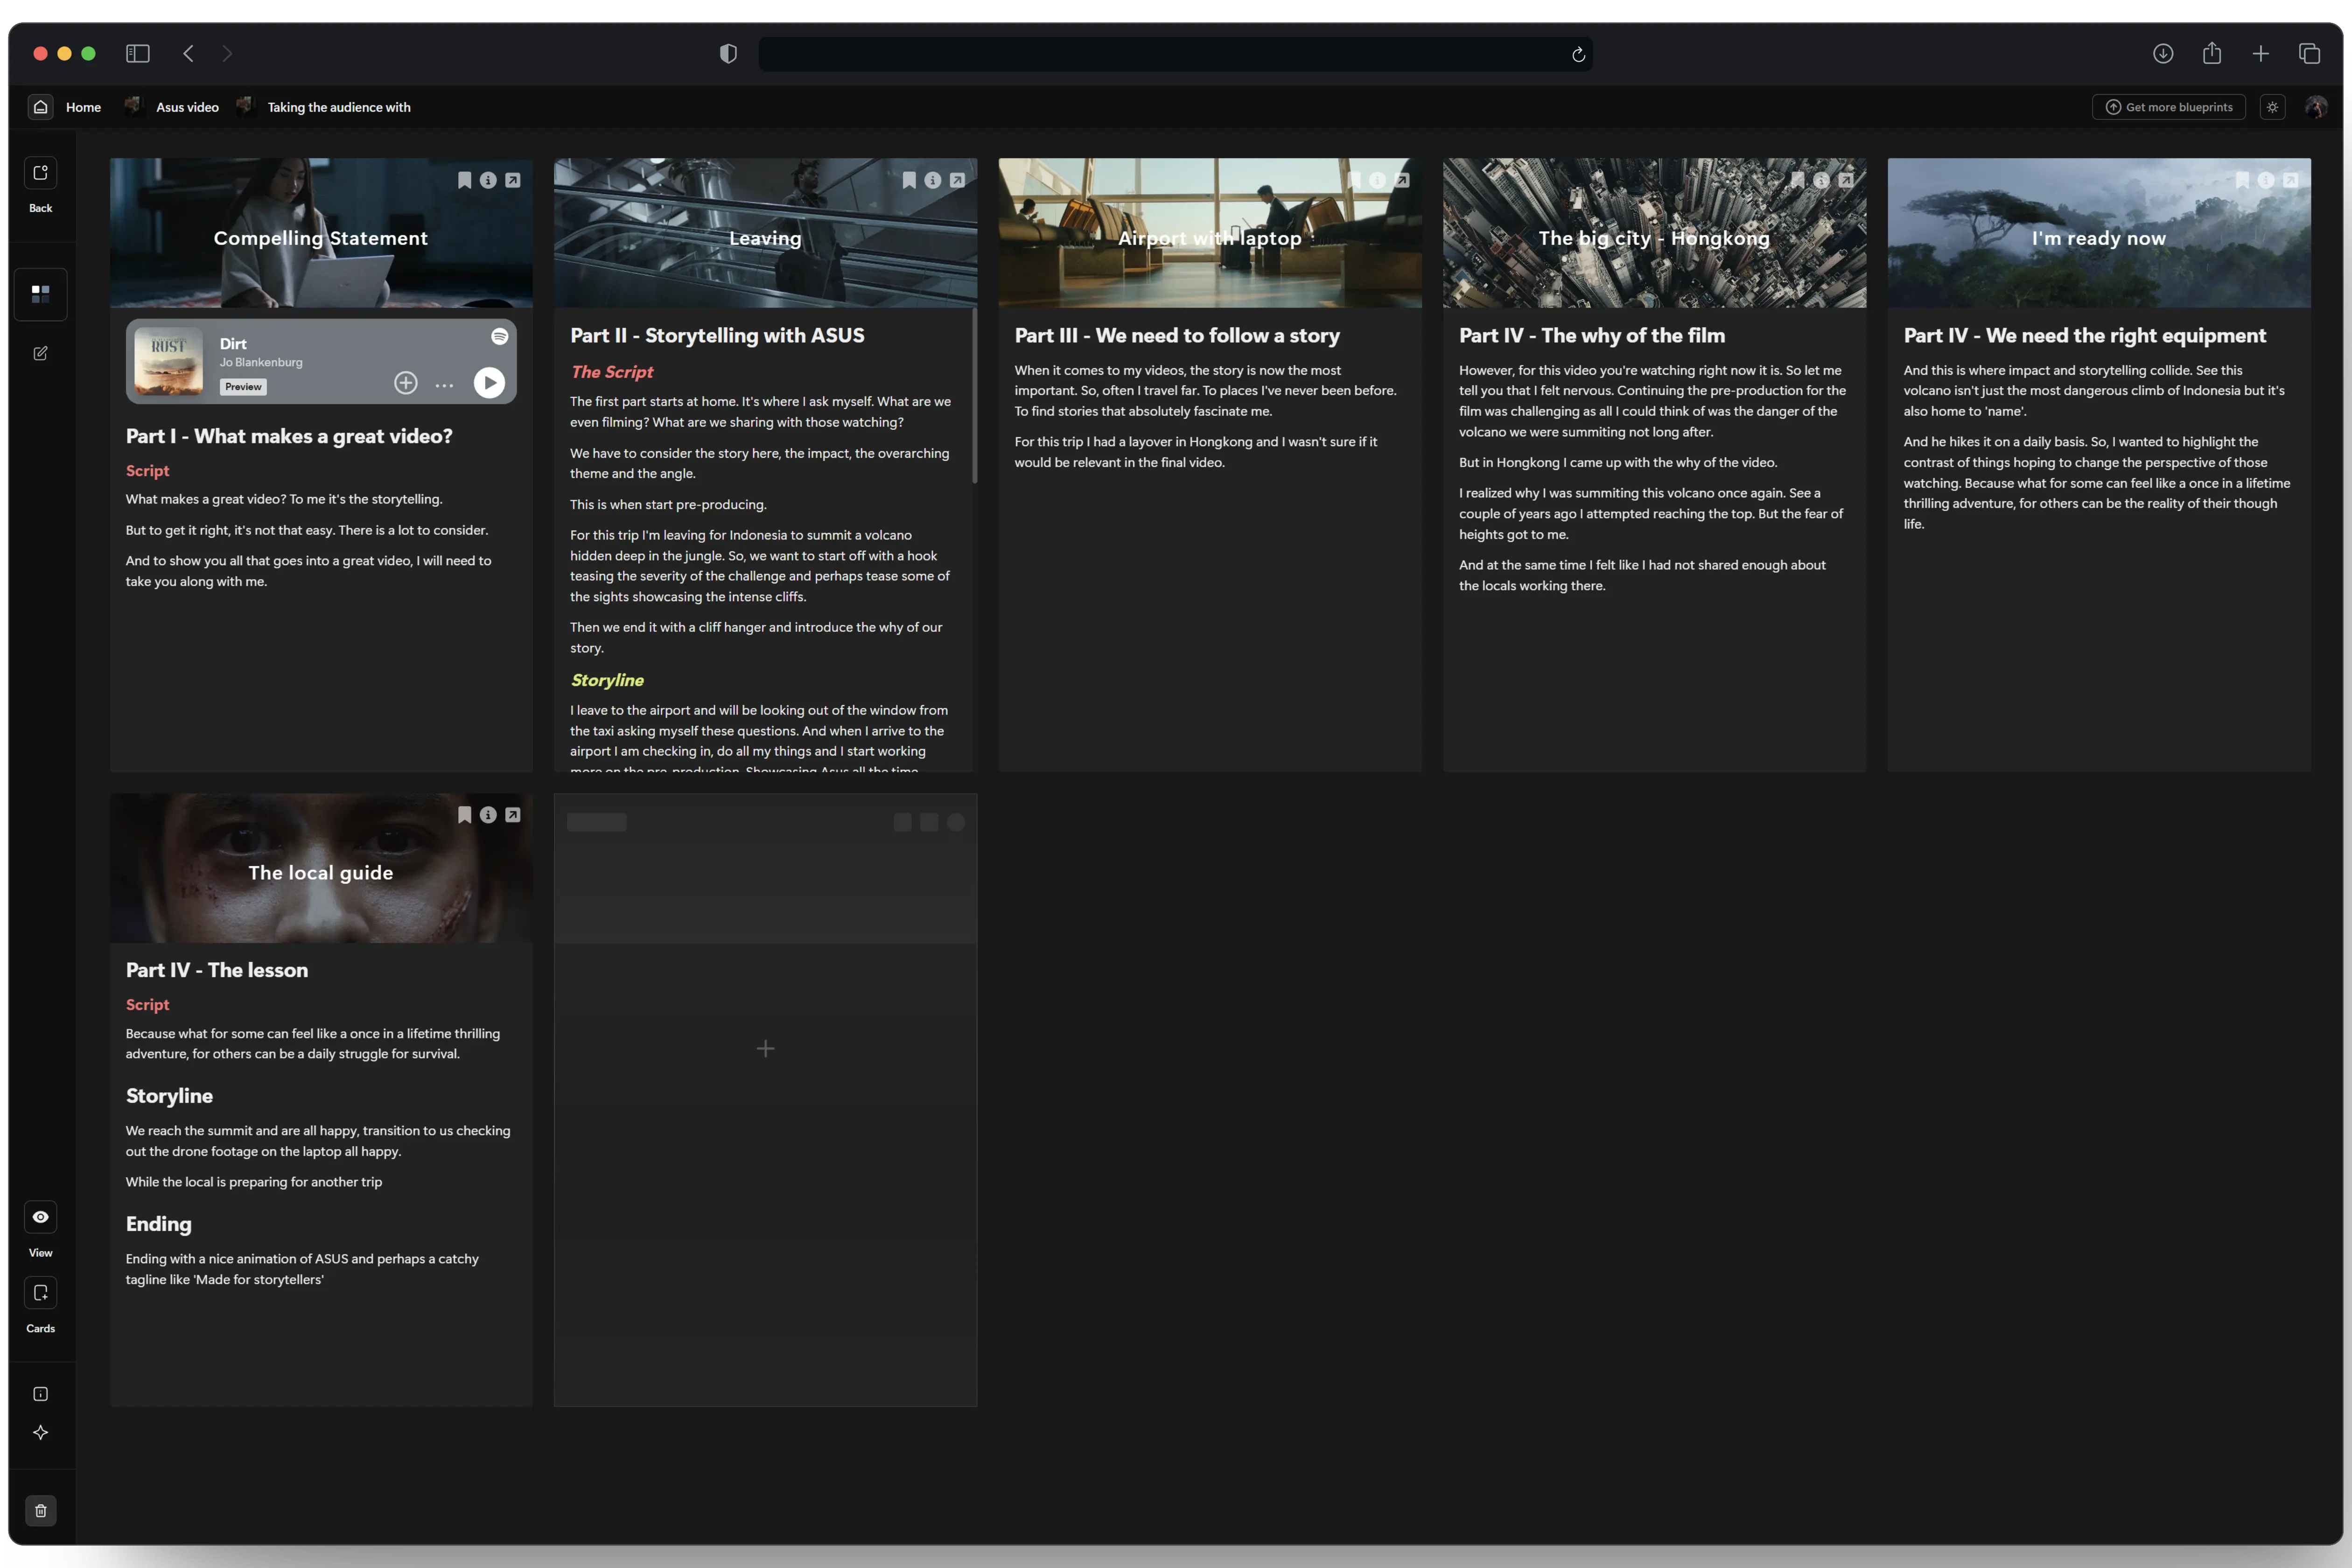Expand The big city - Hongkong card
The height and width of the screenshot is (1568, 2352).
pos(1846,180)
